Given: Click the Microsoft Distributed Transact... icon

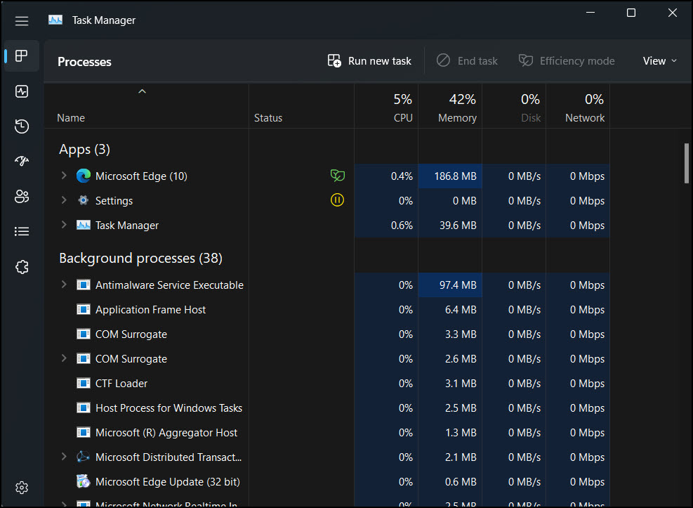Looking at the screenshot, I should [x=83, y=457].
